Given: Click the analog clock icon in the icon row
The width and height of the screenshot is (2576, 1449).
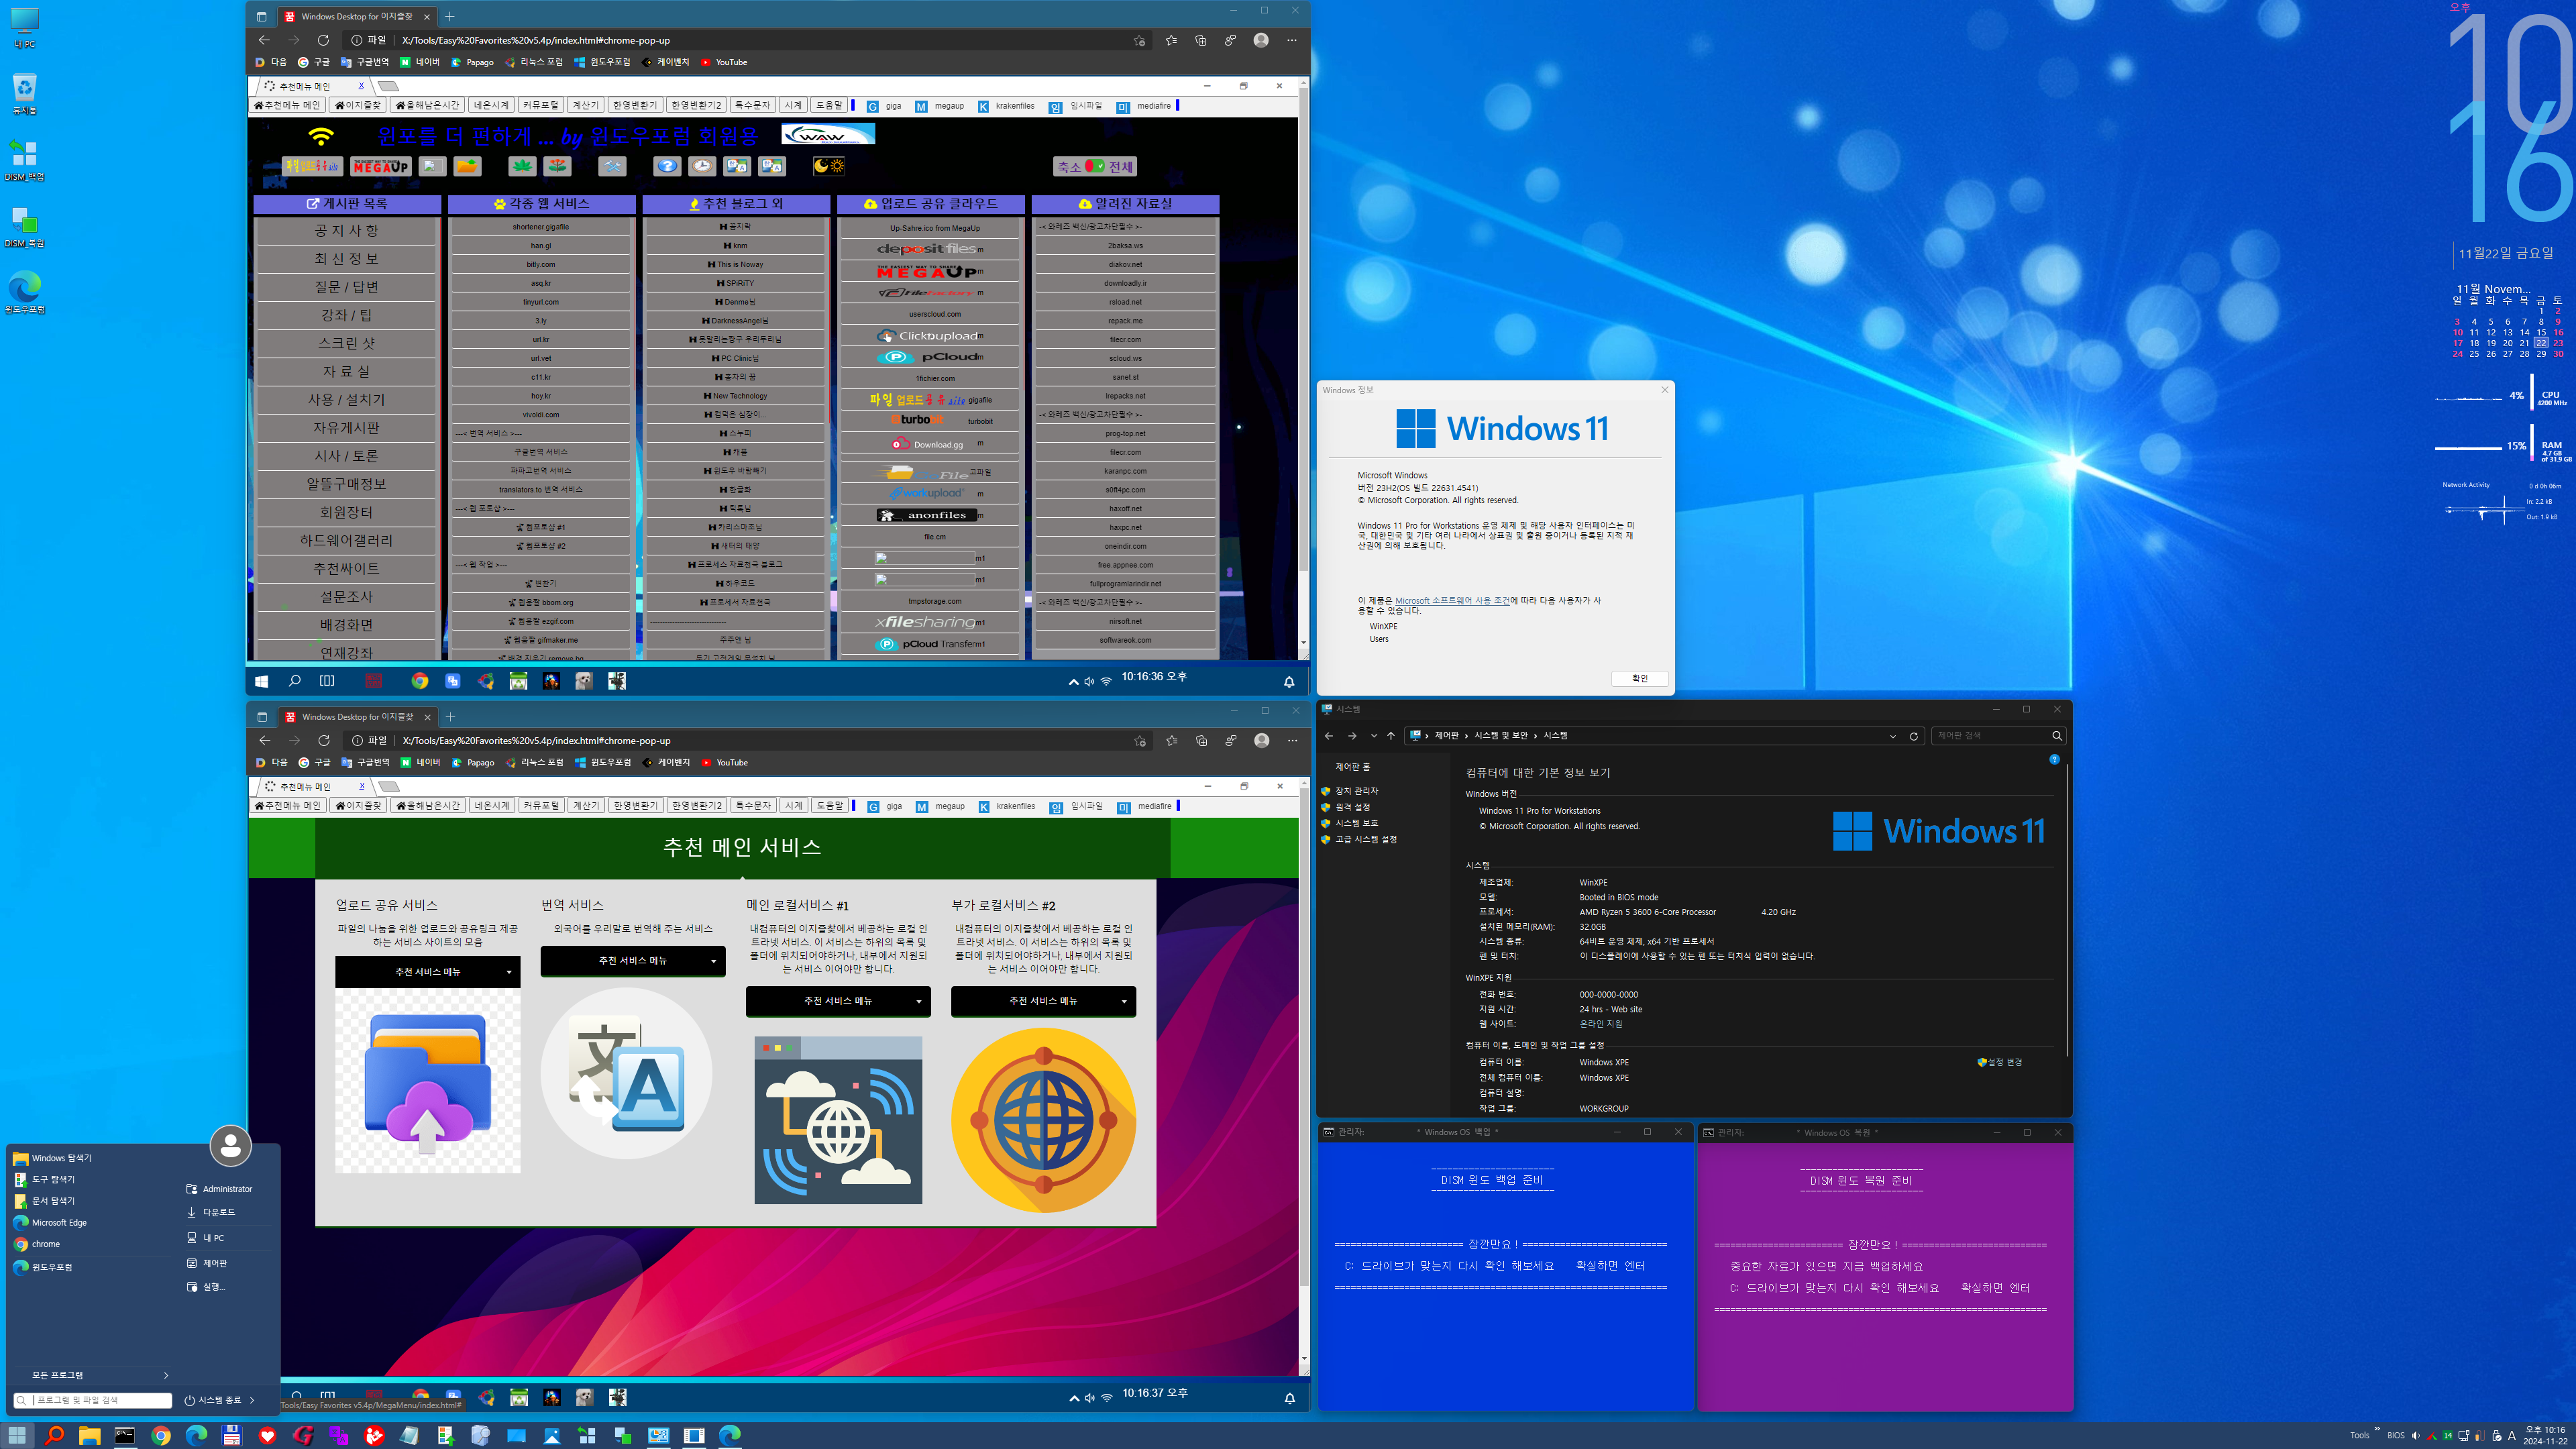Looking at the screenshot, I should pos(702,166).
